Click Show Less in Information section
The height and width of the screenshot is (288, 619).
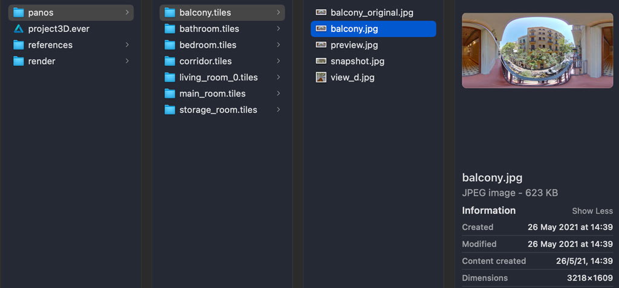pyautogui.click(x=592, y=211)
